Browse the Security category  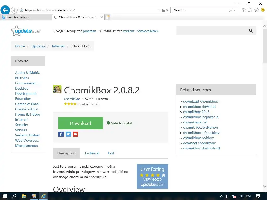tap(21, 125)
